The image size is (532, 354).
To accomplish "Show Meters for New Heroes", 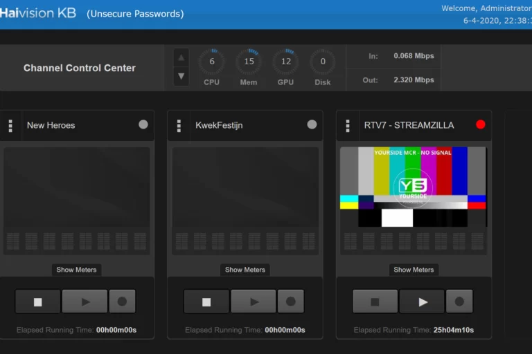I will [x=76, y=270].
